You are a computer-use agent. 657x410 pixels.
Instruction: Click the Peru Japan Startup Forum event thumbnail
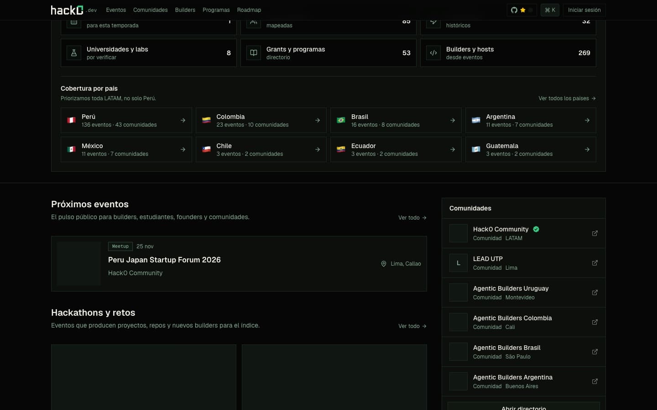tap(79, 264)
